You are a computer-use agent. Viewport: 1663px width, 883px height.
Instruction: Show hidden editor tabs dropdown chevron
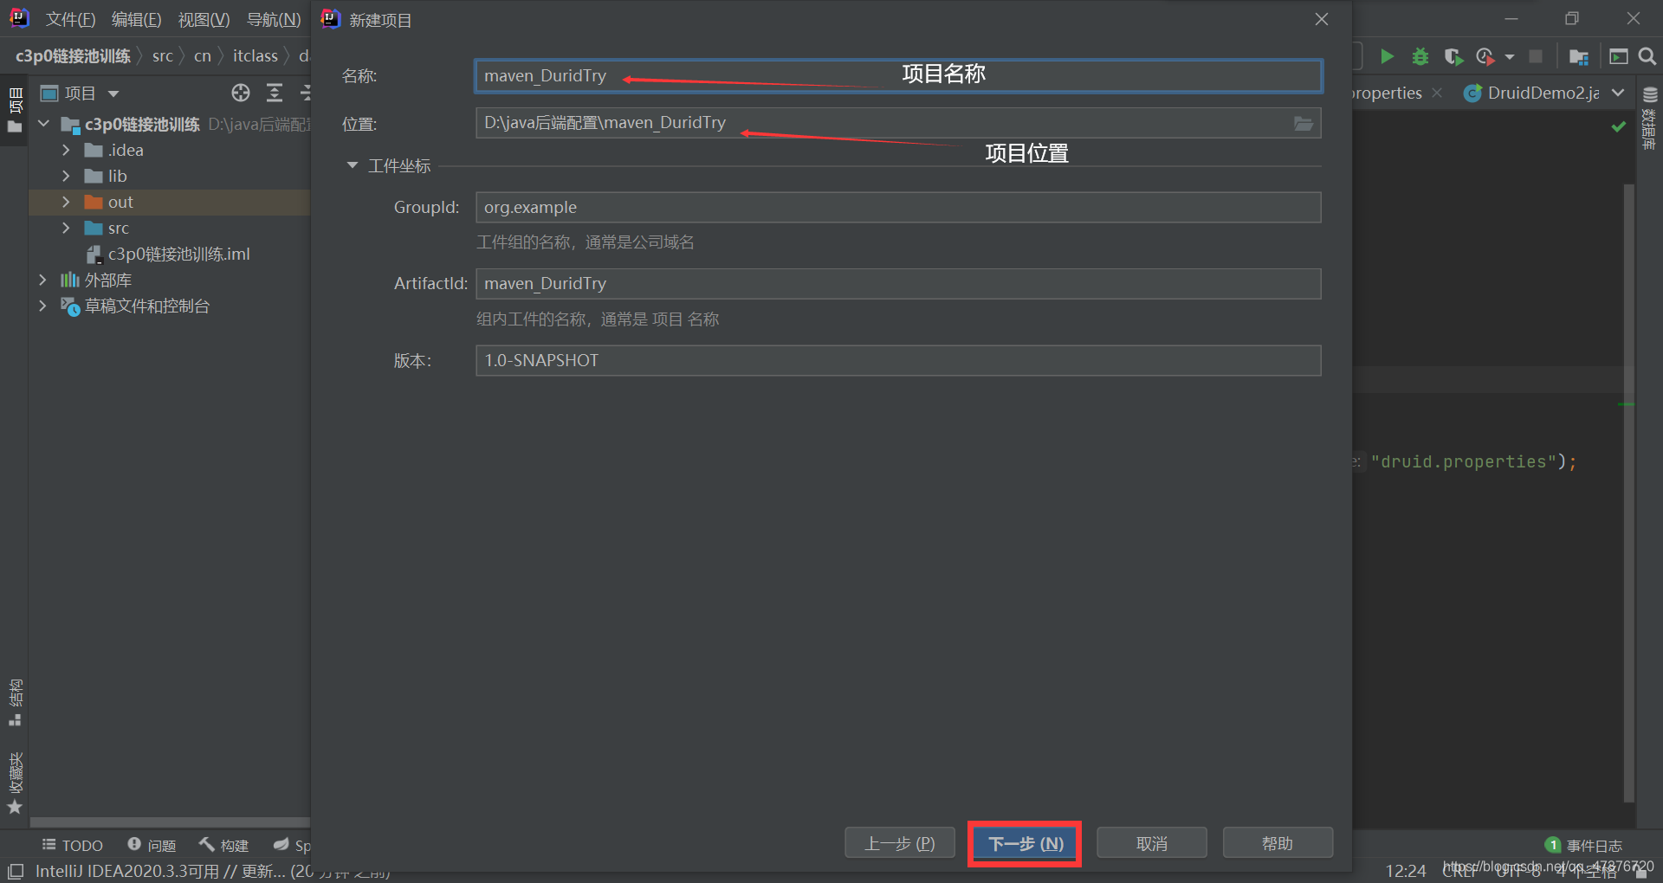click(1618, 93)
